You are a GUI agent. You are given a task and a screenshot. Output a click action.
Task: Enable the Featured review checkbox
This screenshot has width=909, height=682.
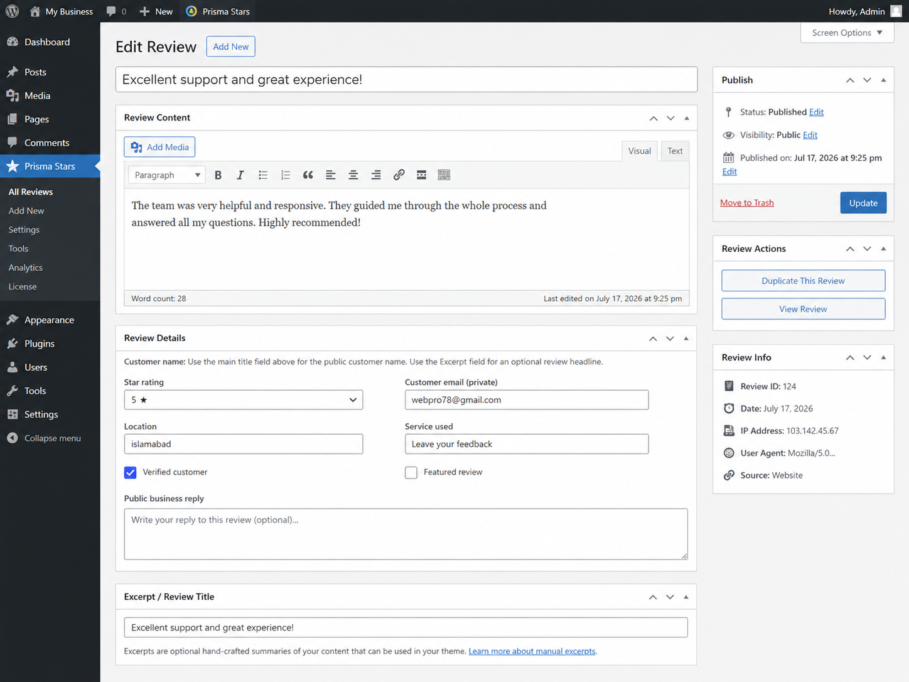(411, 472)
